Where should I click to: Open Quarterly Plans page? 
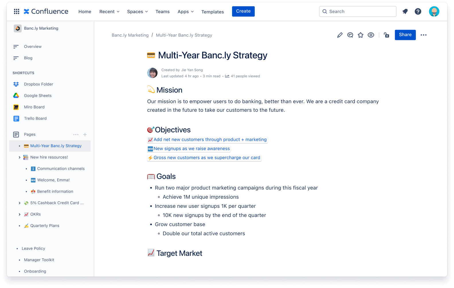[x=45, y=226]
